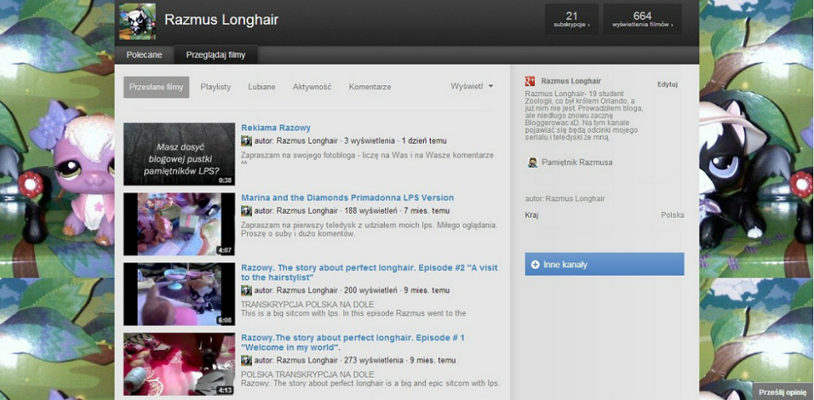Click the Reklama Razowy video thumbnail
This screenshot has height=400, width=814.
point(179,153)
